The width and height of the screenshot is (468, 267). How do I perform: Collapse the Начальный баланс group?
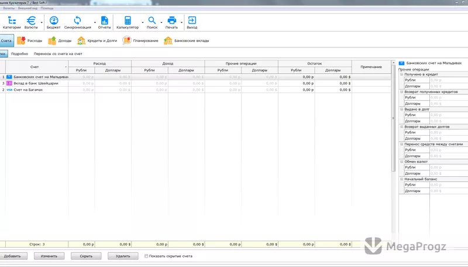coord(402,179)
